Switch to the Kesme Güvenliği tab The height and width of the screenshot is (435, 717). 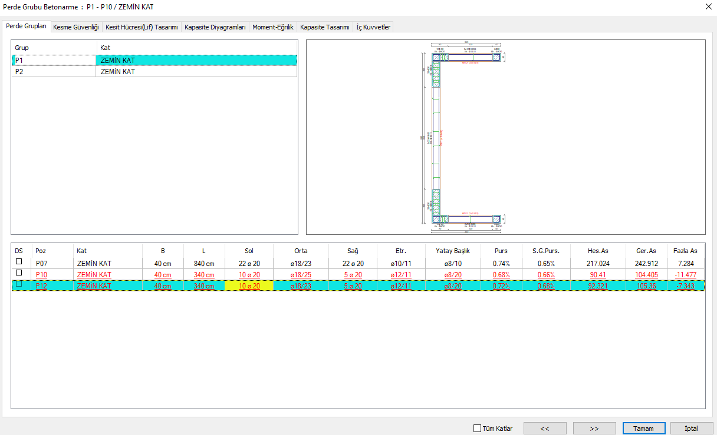point(76,27)
